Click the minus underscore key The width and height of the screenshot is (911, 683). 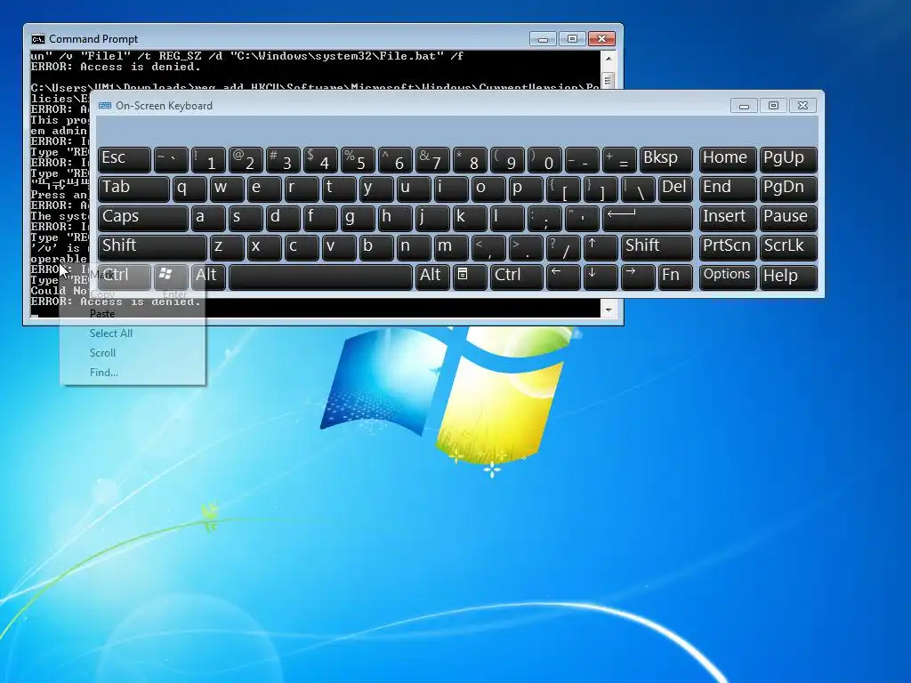coord(582,160)
